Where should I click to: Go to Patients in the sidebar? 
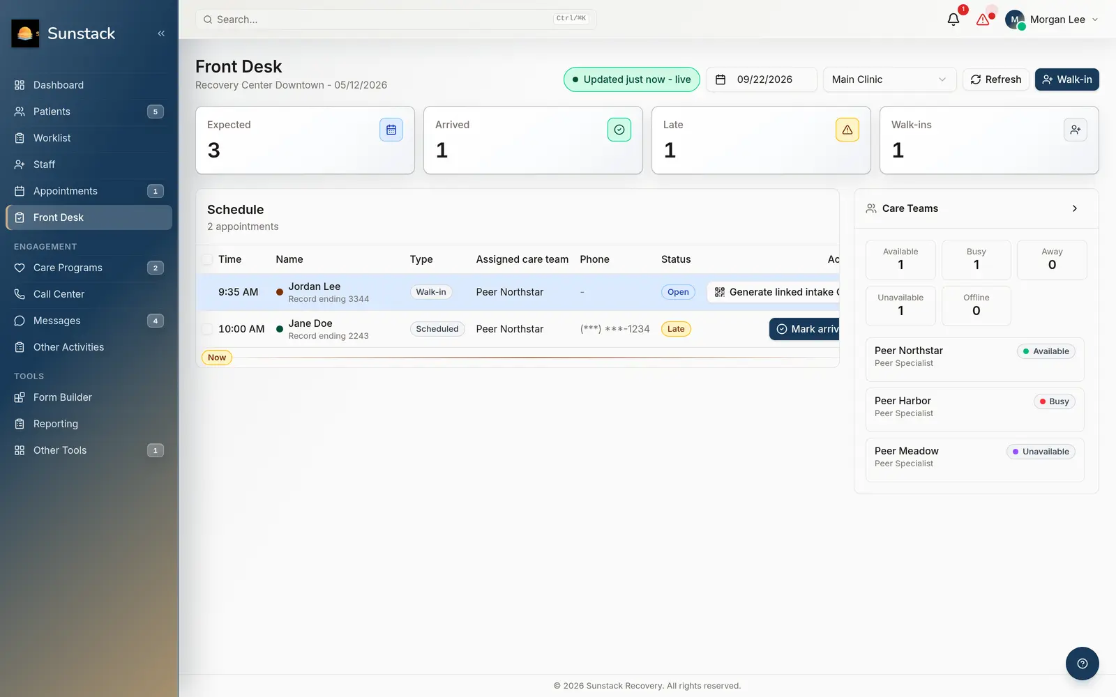(x=89, y=112)
